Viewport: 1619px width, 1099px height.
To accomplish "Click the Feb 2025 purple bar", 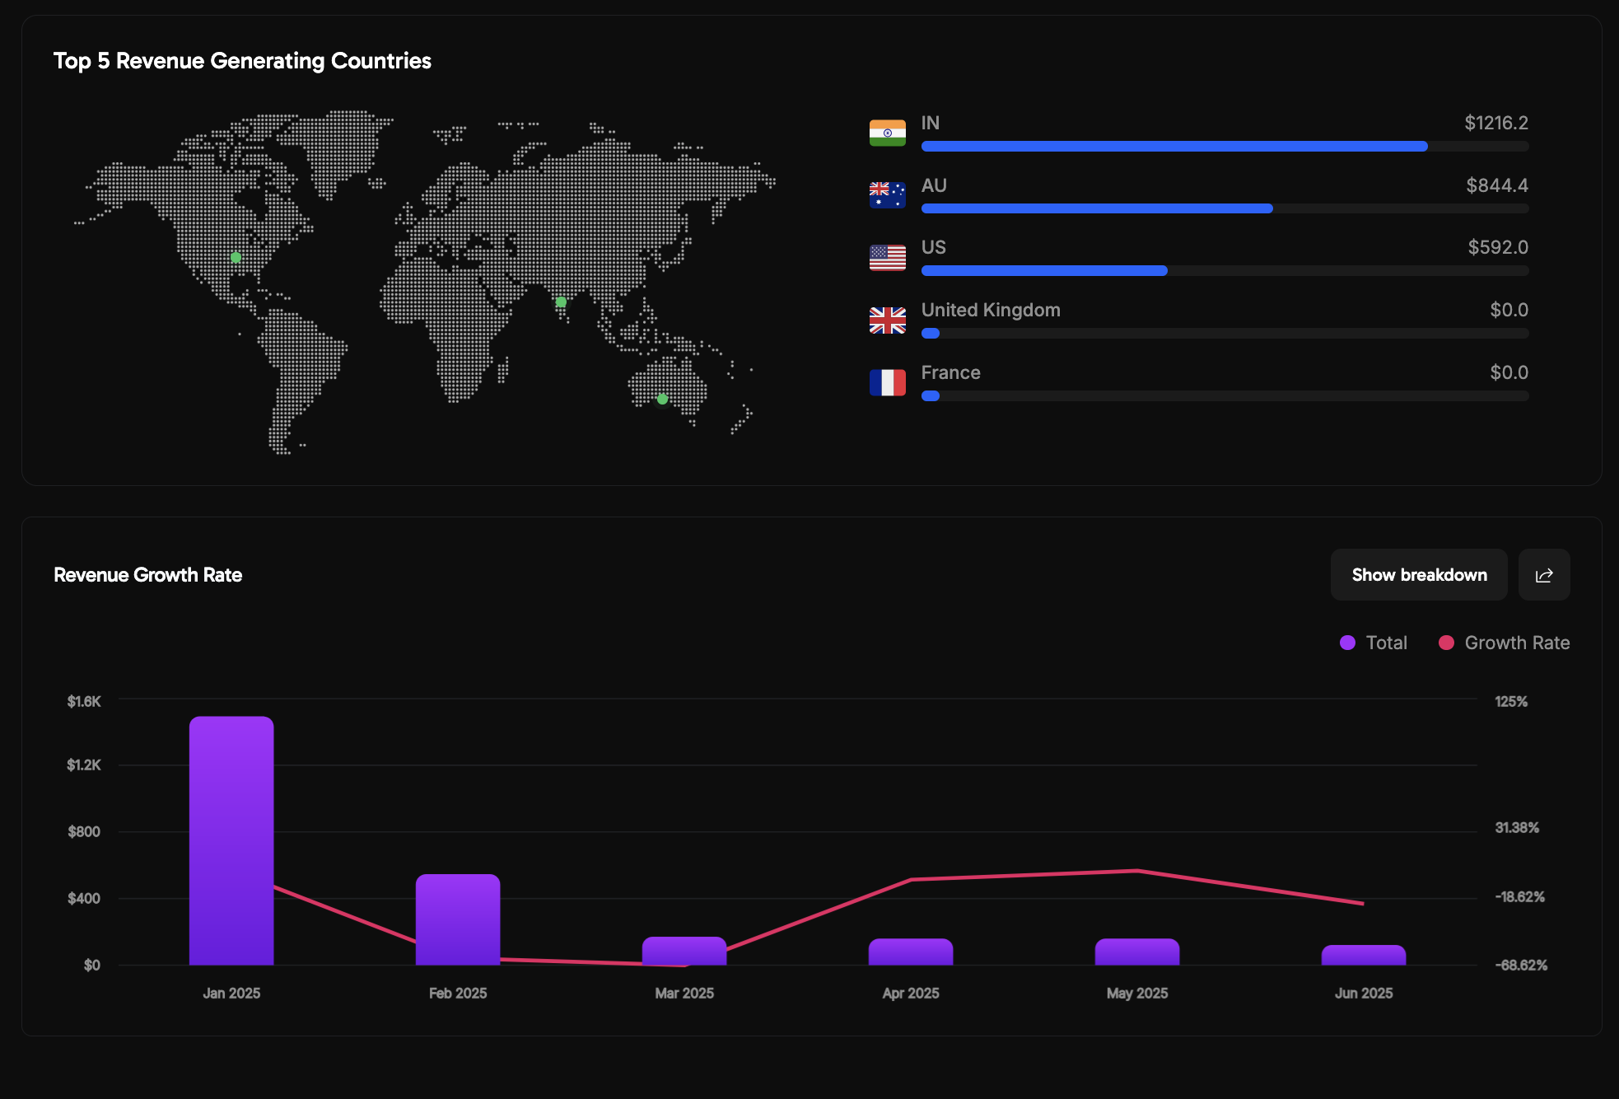I will pyautogui.click(x=458, y=919).
